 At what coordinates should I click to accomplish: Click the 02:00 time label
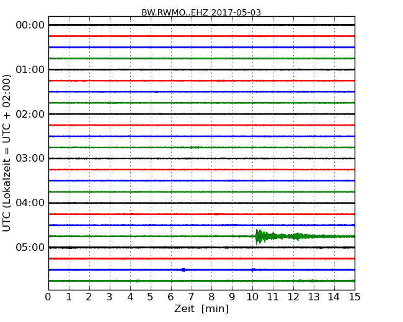30,114
